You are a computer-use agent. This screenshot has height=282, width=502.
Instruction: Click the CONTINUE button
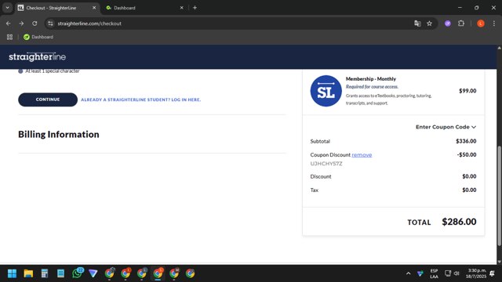(x=48, y=99)
